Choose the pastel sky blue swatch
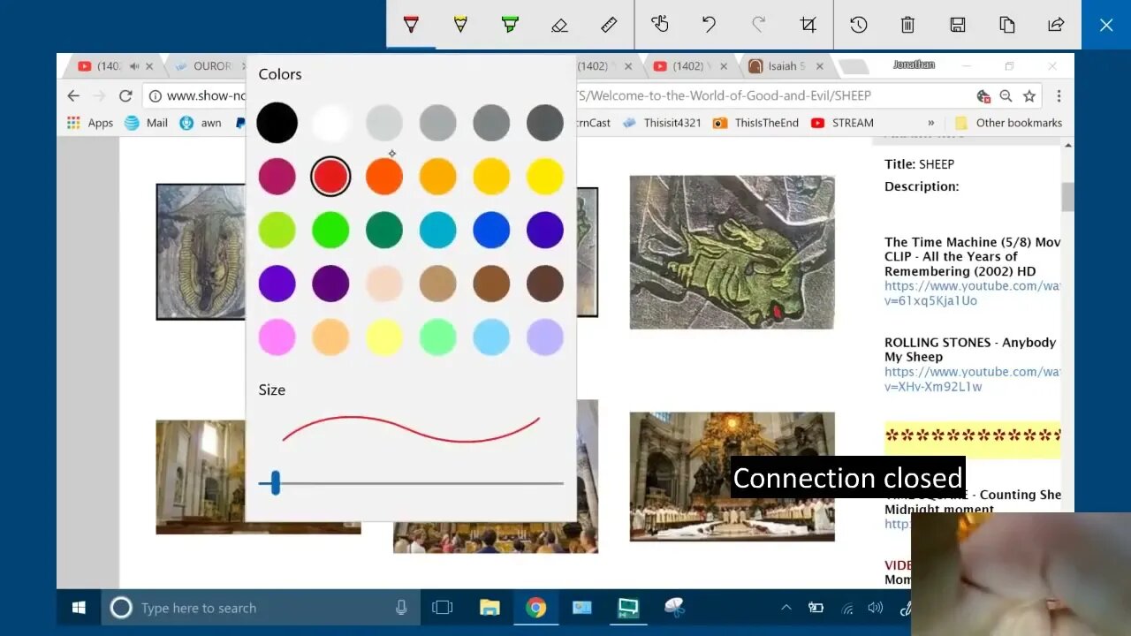The width and height of the screenshot is (1131, 636). click(x=491, y=337)
